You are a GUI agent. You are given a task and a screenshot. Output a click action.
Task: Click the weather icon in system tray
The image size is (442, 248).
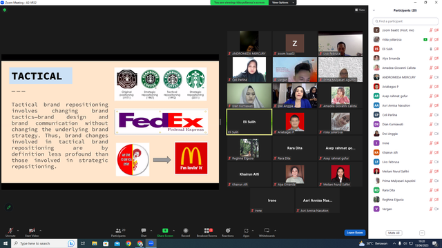(x=362, y=243)
